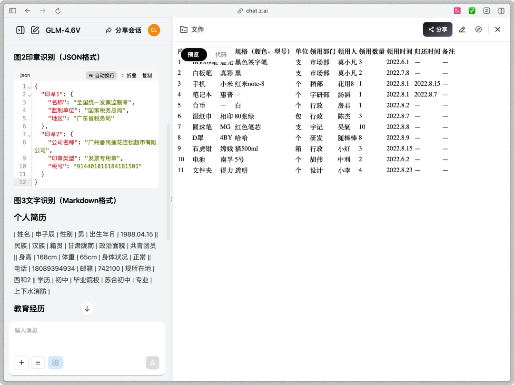The height and width of the screenshot is (385, 514).
Task: Switch to the 代码 tab
Action: [x=221, y=55]
